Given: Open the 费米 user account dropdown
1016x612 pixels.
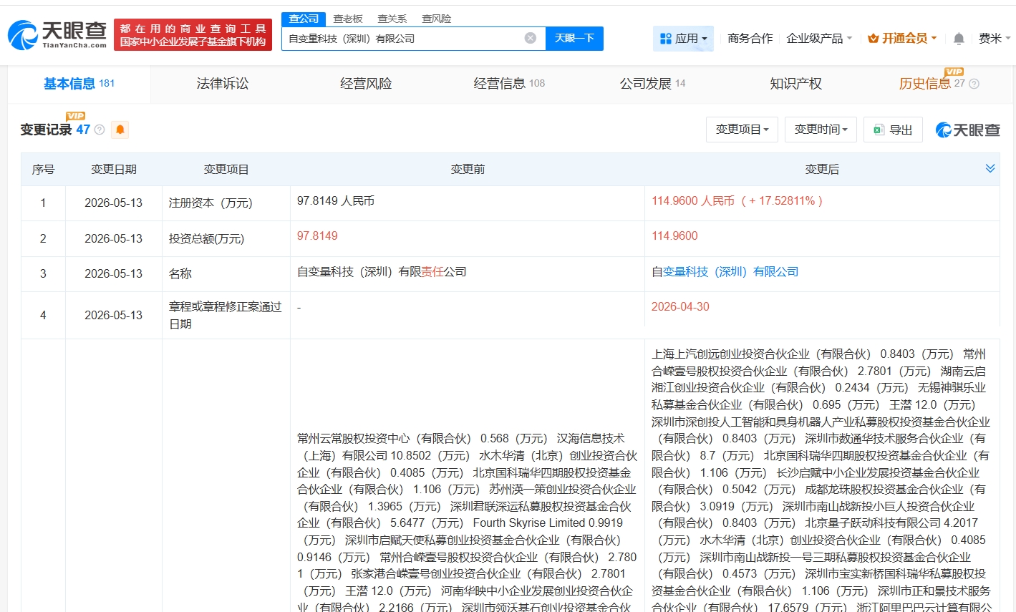Looking at the screenshot, I should click(995, 39).
